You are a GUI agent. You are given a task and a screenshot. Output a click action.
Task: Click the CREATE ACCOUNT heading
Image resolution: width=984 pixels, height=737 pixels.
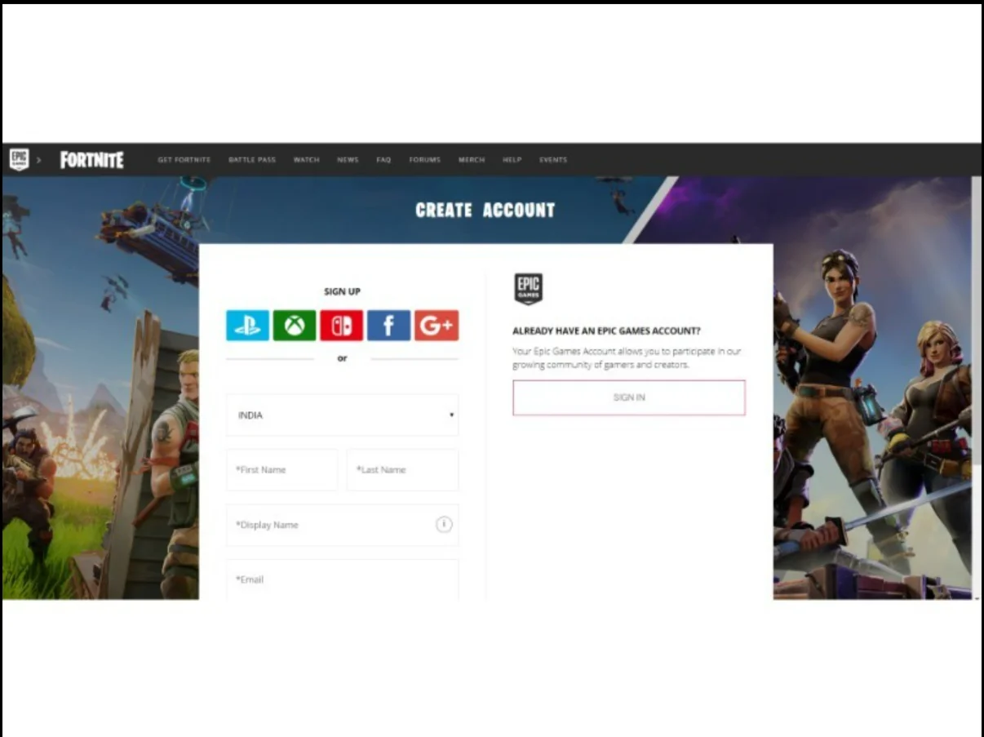pos(485,211)
